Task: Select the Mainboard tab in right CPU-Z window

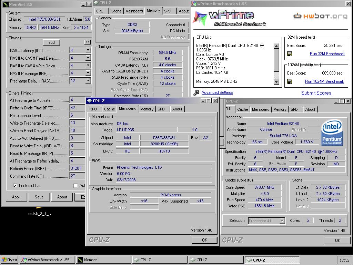Action: pos(261,109)
